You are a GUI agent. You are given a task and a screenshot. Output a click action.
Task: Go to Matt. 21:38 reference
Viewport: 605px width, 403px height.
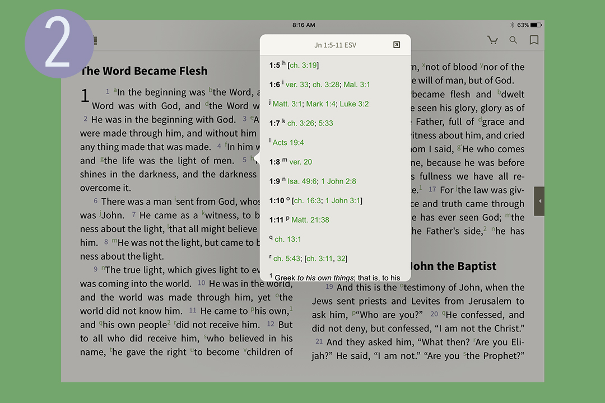click(x=310, y=220)
